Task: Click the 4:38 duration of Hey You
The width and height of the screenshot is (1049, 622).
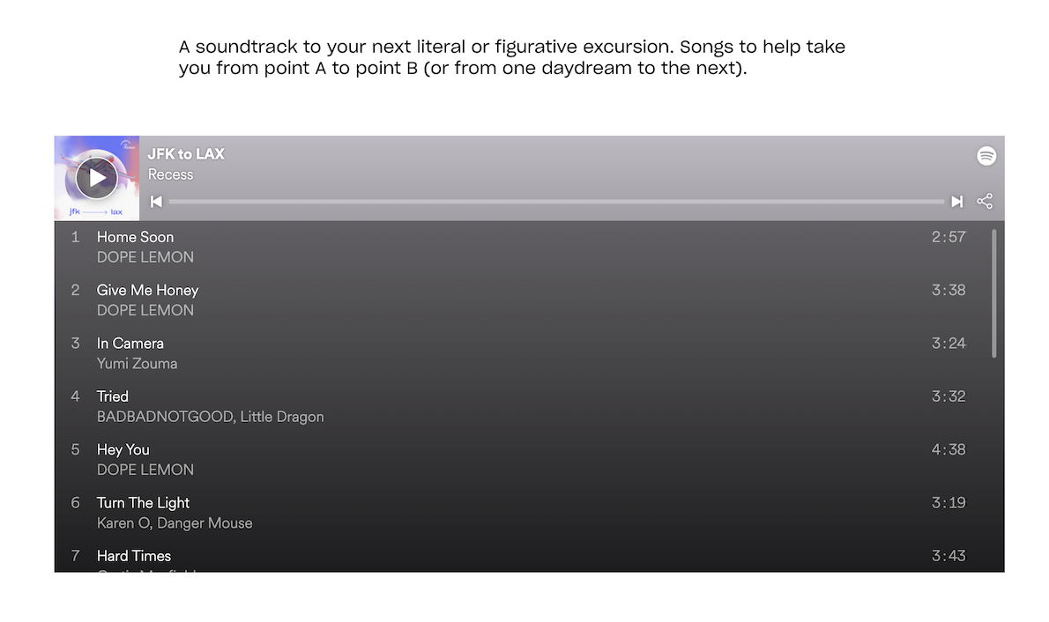Action: pos(949,449)
